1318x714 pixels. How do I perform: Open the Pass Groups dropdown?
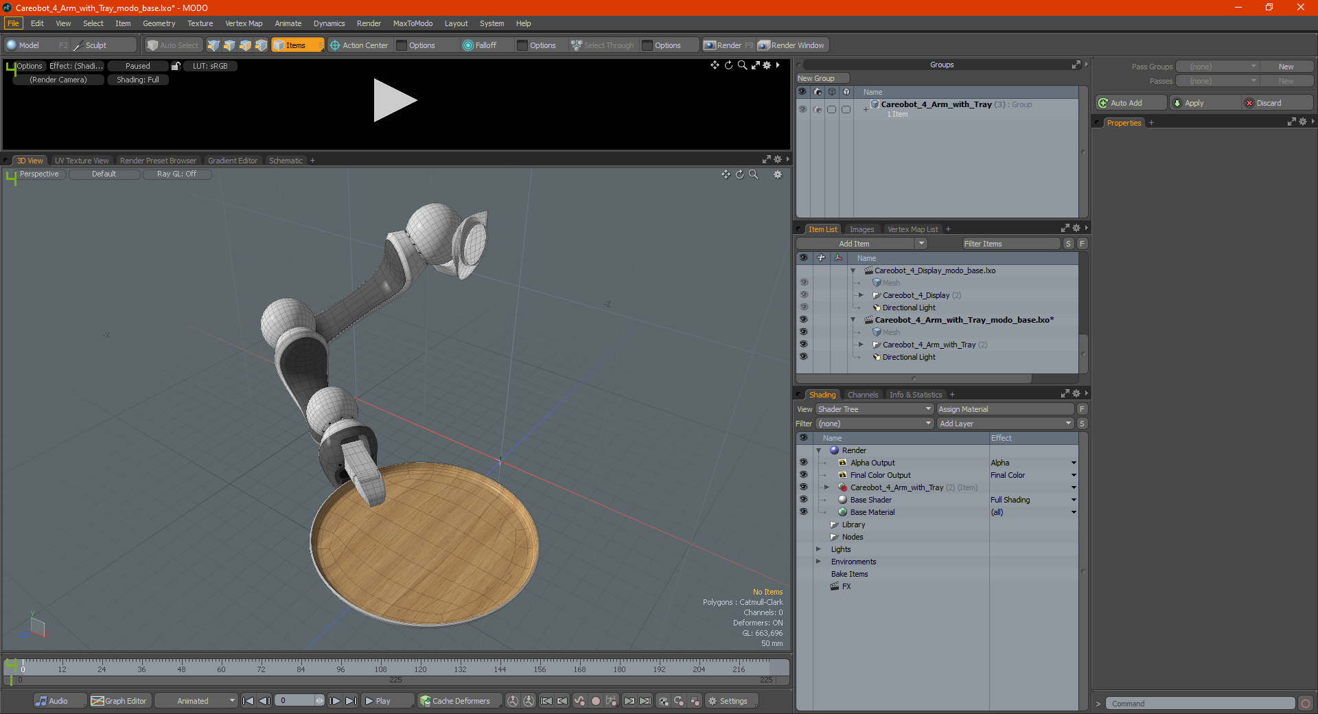click(x=1217, y=67)
